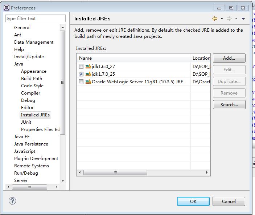Open Data Management preferences
The image size is (255, 215).
click(34, 42)
